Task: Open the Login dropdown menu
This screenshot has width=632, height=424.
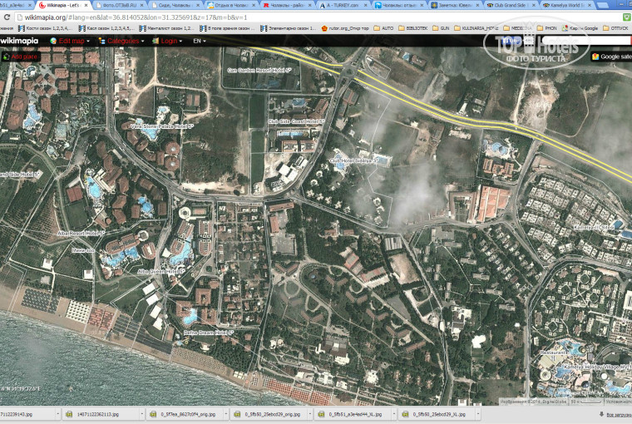Action: click(x=170, y=41)
